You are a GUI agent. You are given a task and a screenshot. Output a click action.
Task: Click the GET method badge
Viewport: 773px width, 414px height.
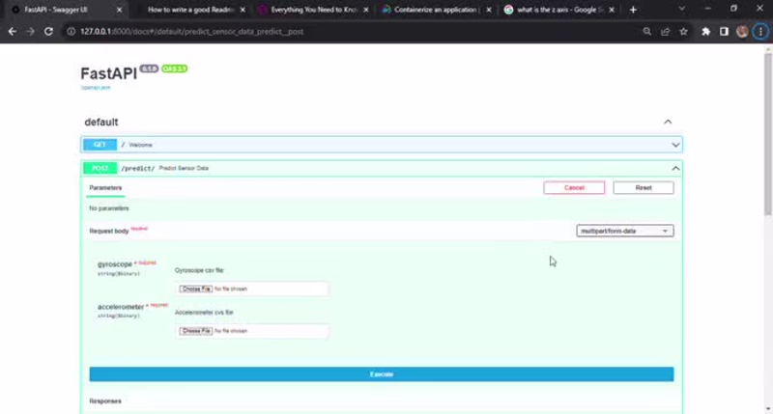pyautogui.click(x=100, y=145)
